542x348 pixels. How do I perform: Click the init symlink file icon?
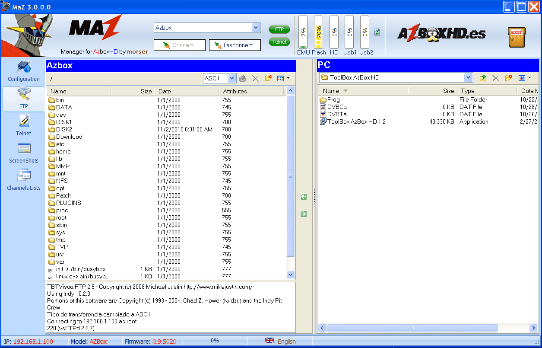click(x=50, y=270)
